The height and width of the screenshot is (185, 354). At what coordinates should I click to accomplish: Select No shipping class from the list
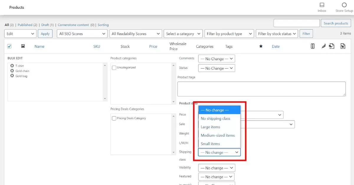click(x=215, y=119)
